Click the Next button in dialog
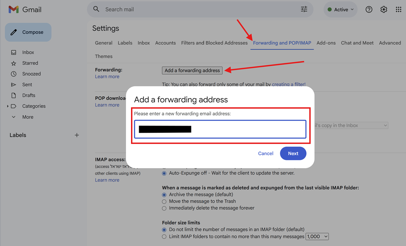 click(x=293, y=153)
